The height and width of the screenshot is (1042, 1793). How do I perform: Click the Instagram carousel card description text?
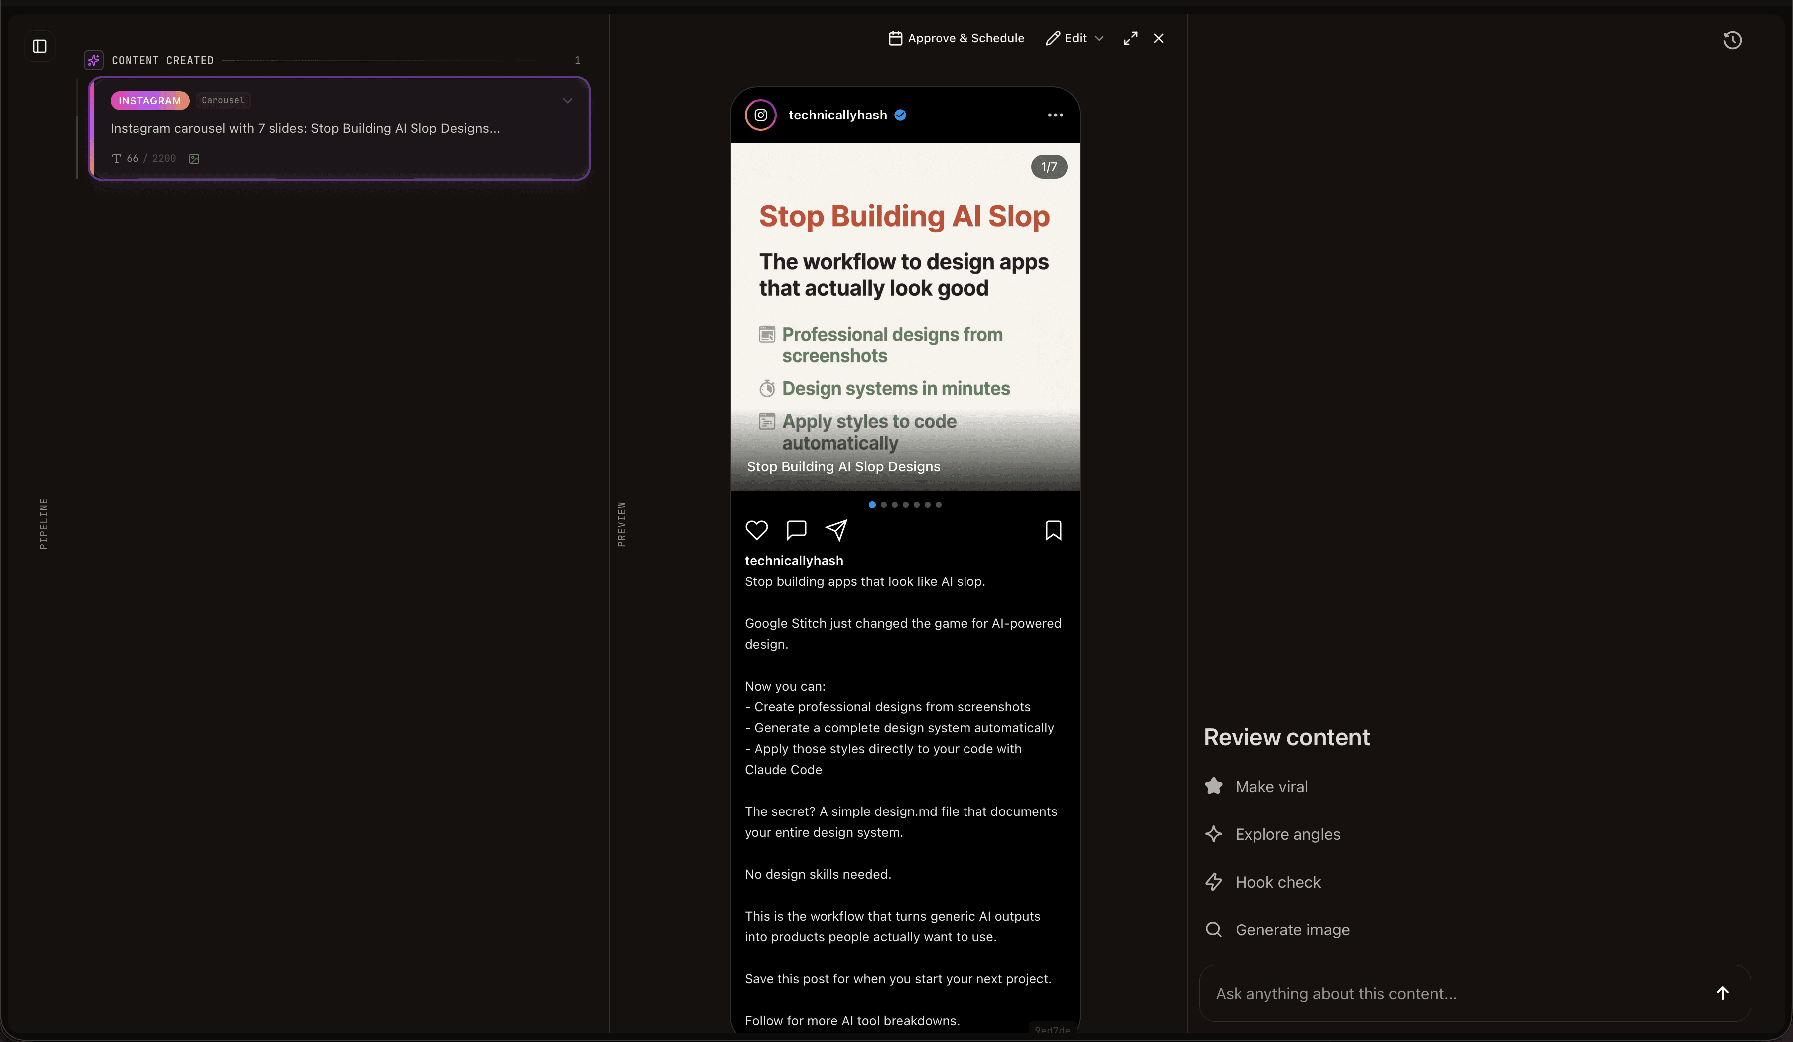click(305, 128)
